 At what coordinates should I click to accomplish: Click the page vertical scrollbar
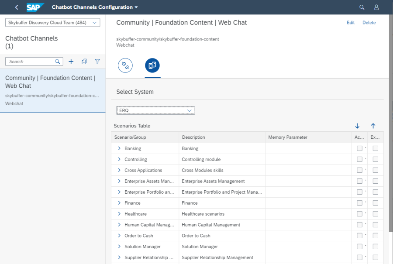391,123
